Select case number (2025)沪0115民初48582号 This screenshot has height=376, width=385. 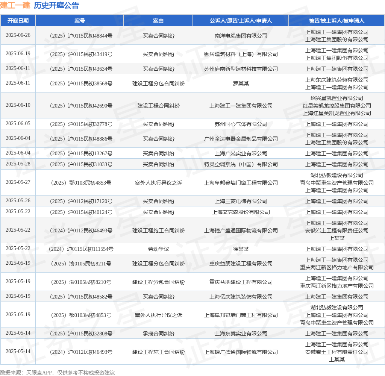pyautogui.click(x=81, y=297)
